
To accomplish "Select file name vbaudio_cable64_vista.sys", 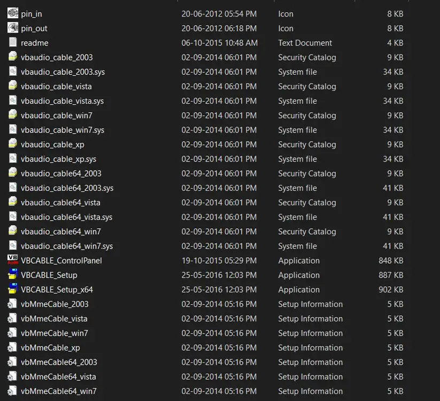I will [66, 217].
